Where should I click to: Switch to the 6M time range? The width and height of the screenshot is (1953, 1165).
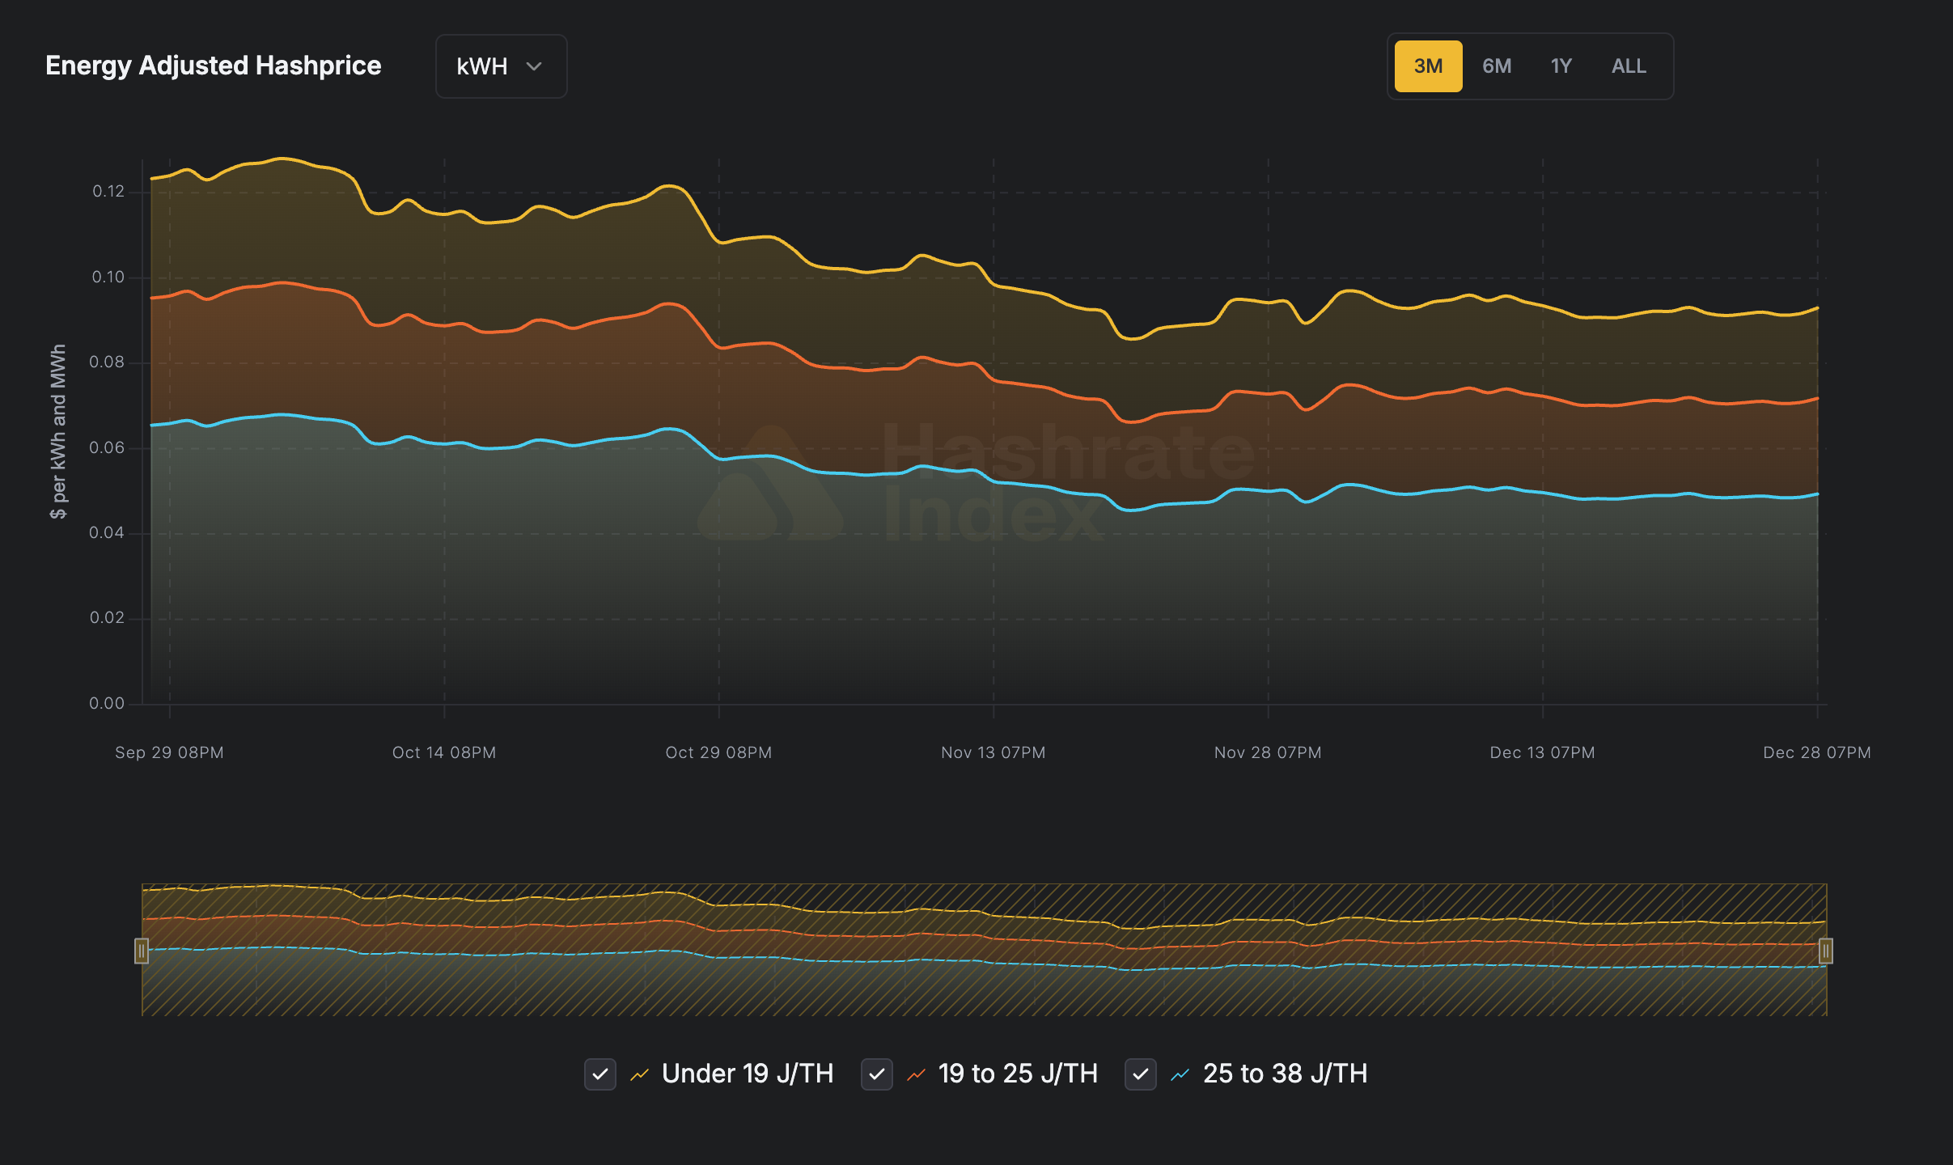point(1497,66)
